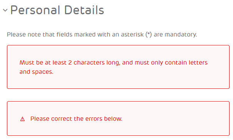233x140 pixels.
Task: Click the 'and spaces.' error line
Action: pyautogui.click(x=37, y=72)
